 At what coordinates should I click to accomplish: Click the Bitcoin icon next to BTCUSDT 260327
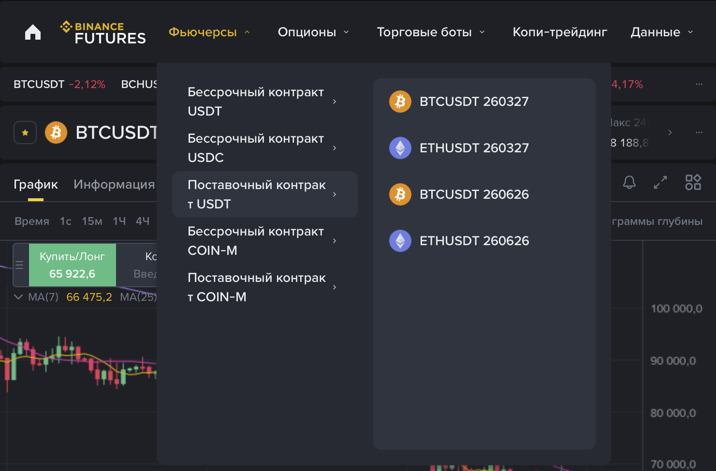point(400,102)
